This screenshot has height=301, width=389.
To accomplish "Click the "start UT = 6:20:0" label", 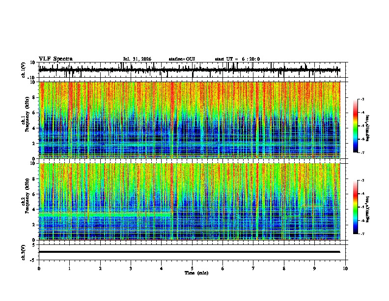I will 237,59.
